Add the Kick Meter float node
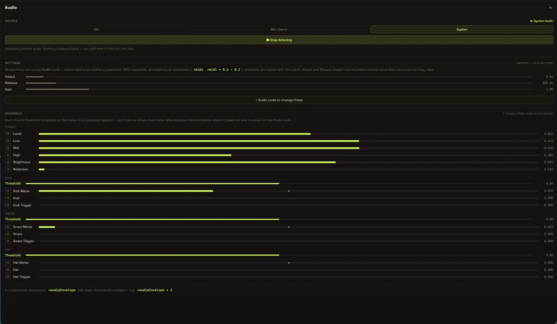The width and height of the screenshot is (557, 324). tap(8, 191)
